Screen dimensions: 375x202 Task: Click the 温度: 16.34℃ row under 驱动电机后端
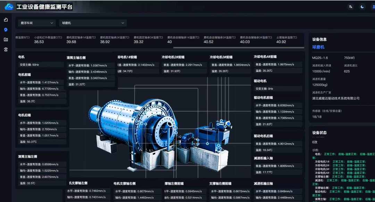click(278, 150)
